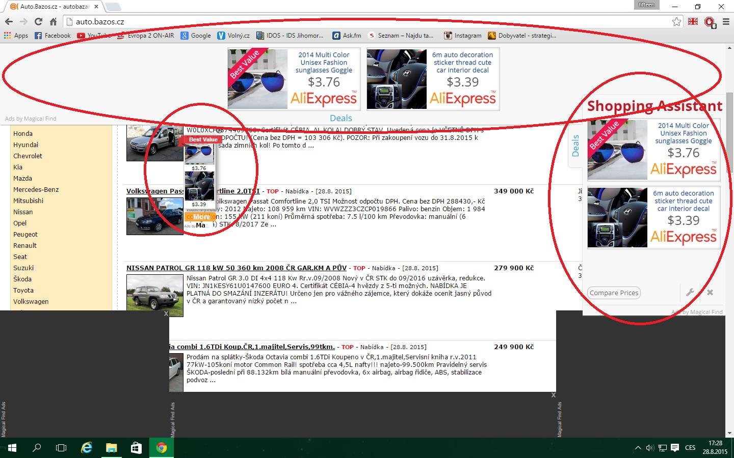The image size is (734, 458).
Task: Open the Shopping Assistant car sticker decal ad
Action: [x=654, y=217]
